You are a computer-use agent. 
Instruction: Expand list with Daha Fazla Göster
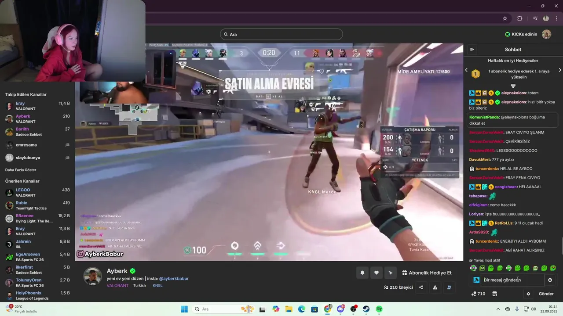point(21,170)
